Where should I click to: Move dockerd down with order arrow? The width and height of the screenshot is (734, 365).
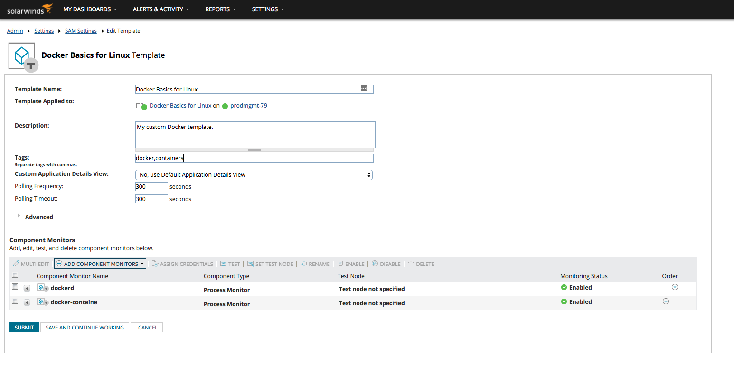[x=675, y=287]
